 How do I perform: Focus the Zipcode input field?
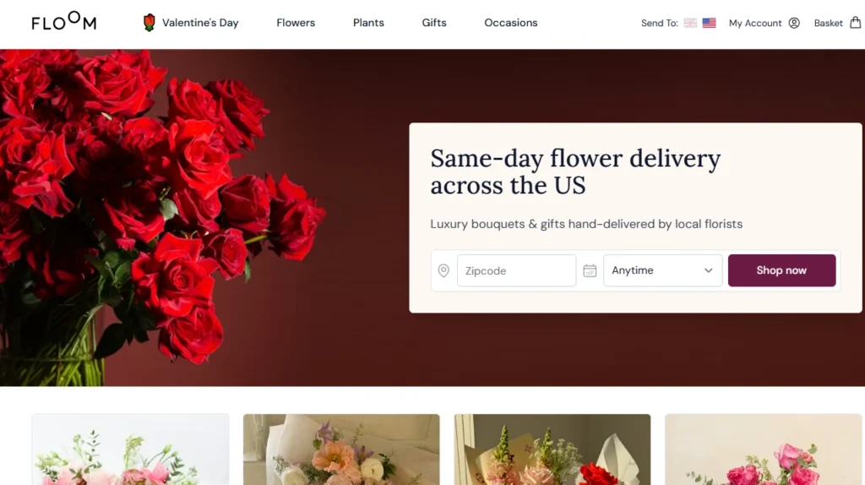pos(516,270)
